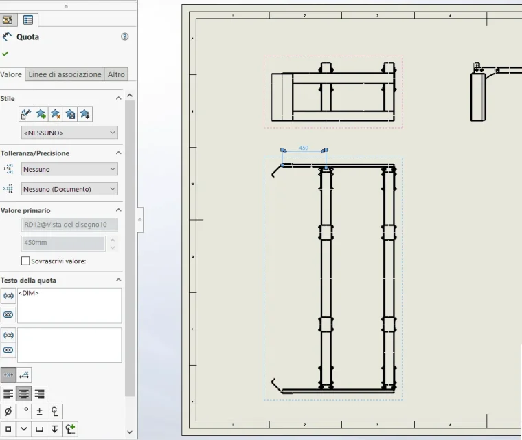Insert the centerline symbol
The height and width of the screenshot is (440, 522).
tap(54, 411)
